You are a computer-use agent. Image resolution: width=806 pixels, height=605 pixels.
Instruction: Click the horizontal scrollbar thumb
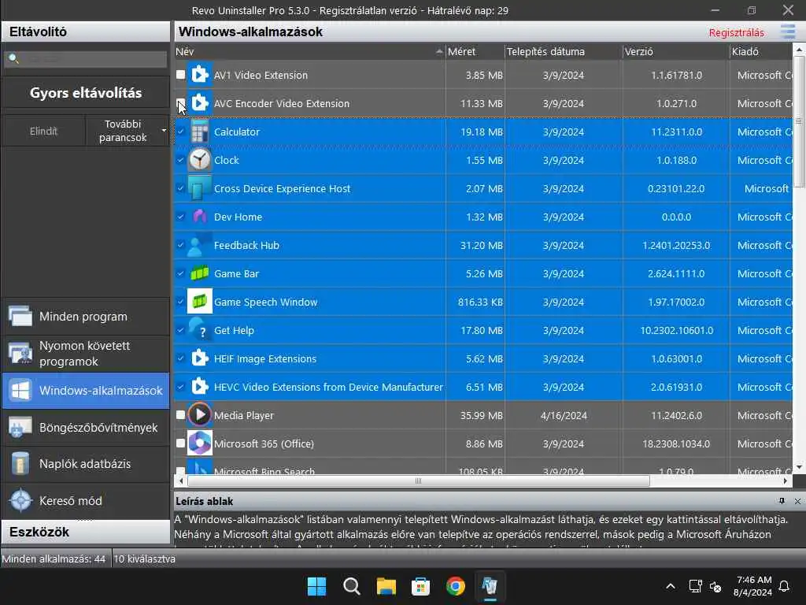[x=419, y=481]
